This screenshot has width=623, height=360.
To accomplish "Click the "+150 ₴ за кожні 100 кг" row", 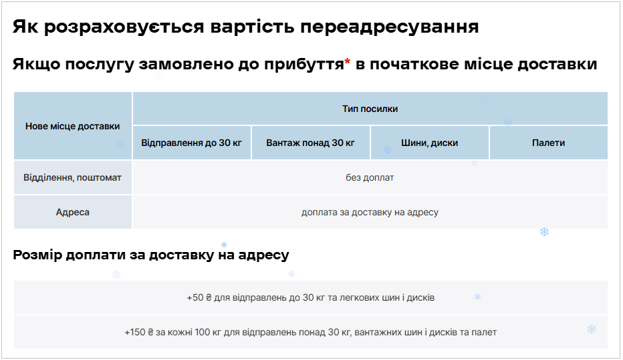I will [310, 332].
